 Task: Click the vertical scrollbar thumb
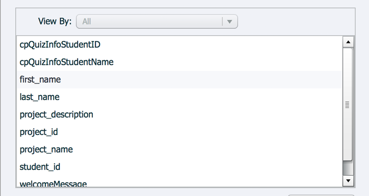[348, 104]
